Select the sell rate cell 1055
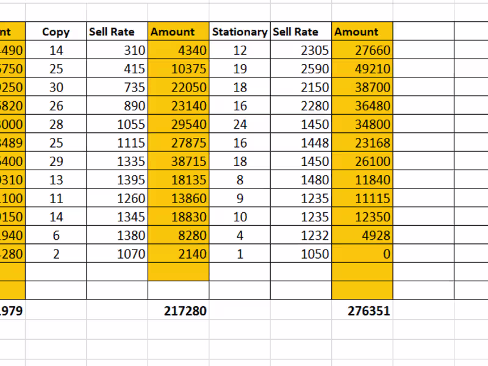 click(x=117, y=124)
